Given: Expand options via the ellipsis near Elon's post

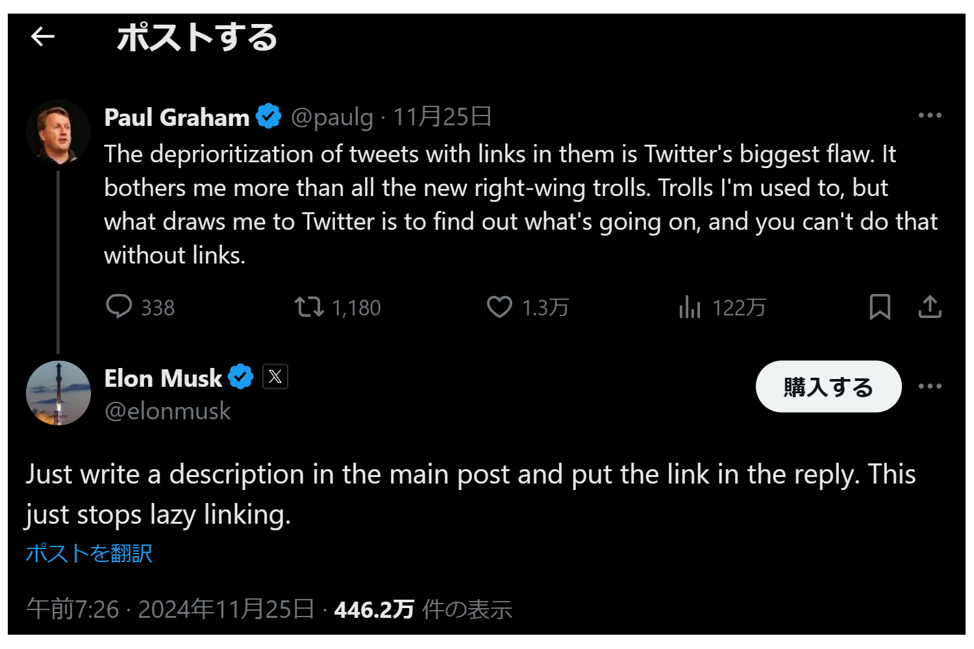Looking at the screenshot, I should point(931,386).
